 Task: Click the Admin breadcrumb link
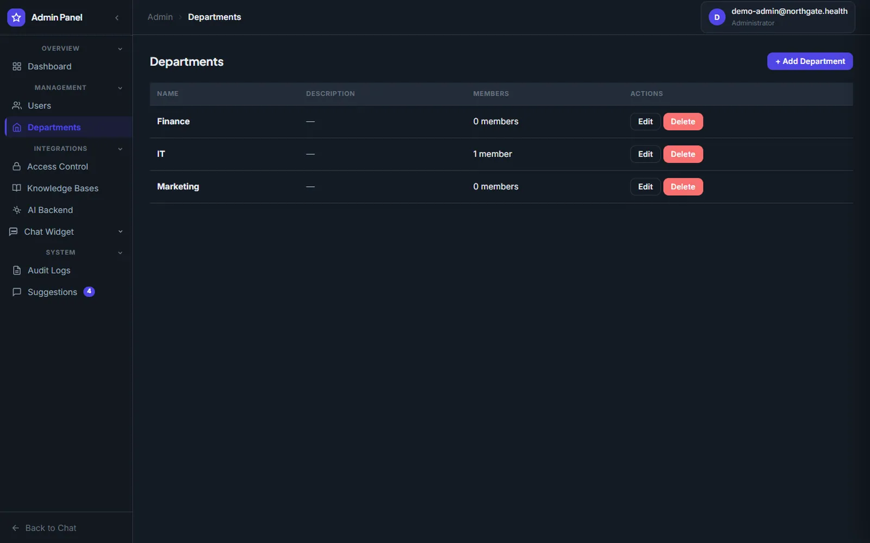160,17
